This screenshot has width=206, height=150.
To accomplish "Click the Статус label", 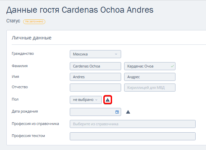I will tap(13, 21).
